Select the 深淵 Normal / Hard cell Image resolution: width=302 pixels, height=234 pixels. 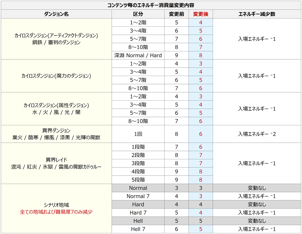138,55
